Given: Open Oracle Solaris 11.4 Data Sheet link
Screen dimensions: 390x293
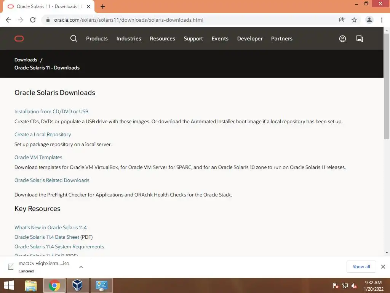Looking at the screenshot, I should click(x=47, y=237).
